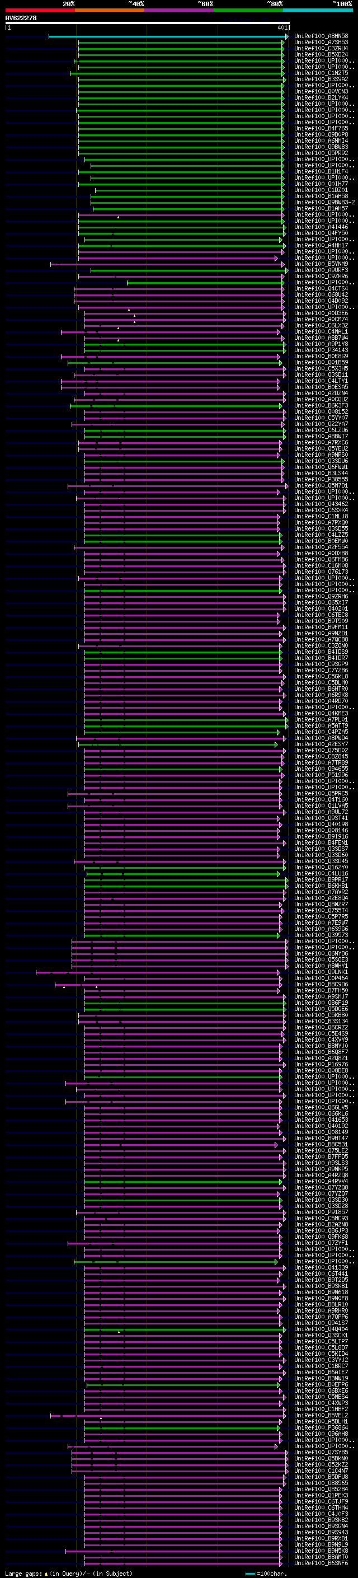358x1578 pixels.
Task: Click the green ~80% identity legend segment
Action: click(x=248, y=11)
